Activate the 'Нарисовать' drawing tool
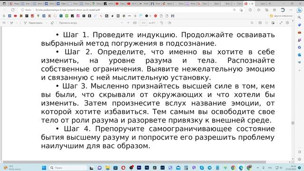The height and width of the screenshot is (171, 304). pyautogui.click(x=33, y=23)
